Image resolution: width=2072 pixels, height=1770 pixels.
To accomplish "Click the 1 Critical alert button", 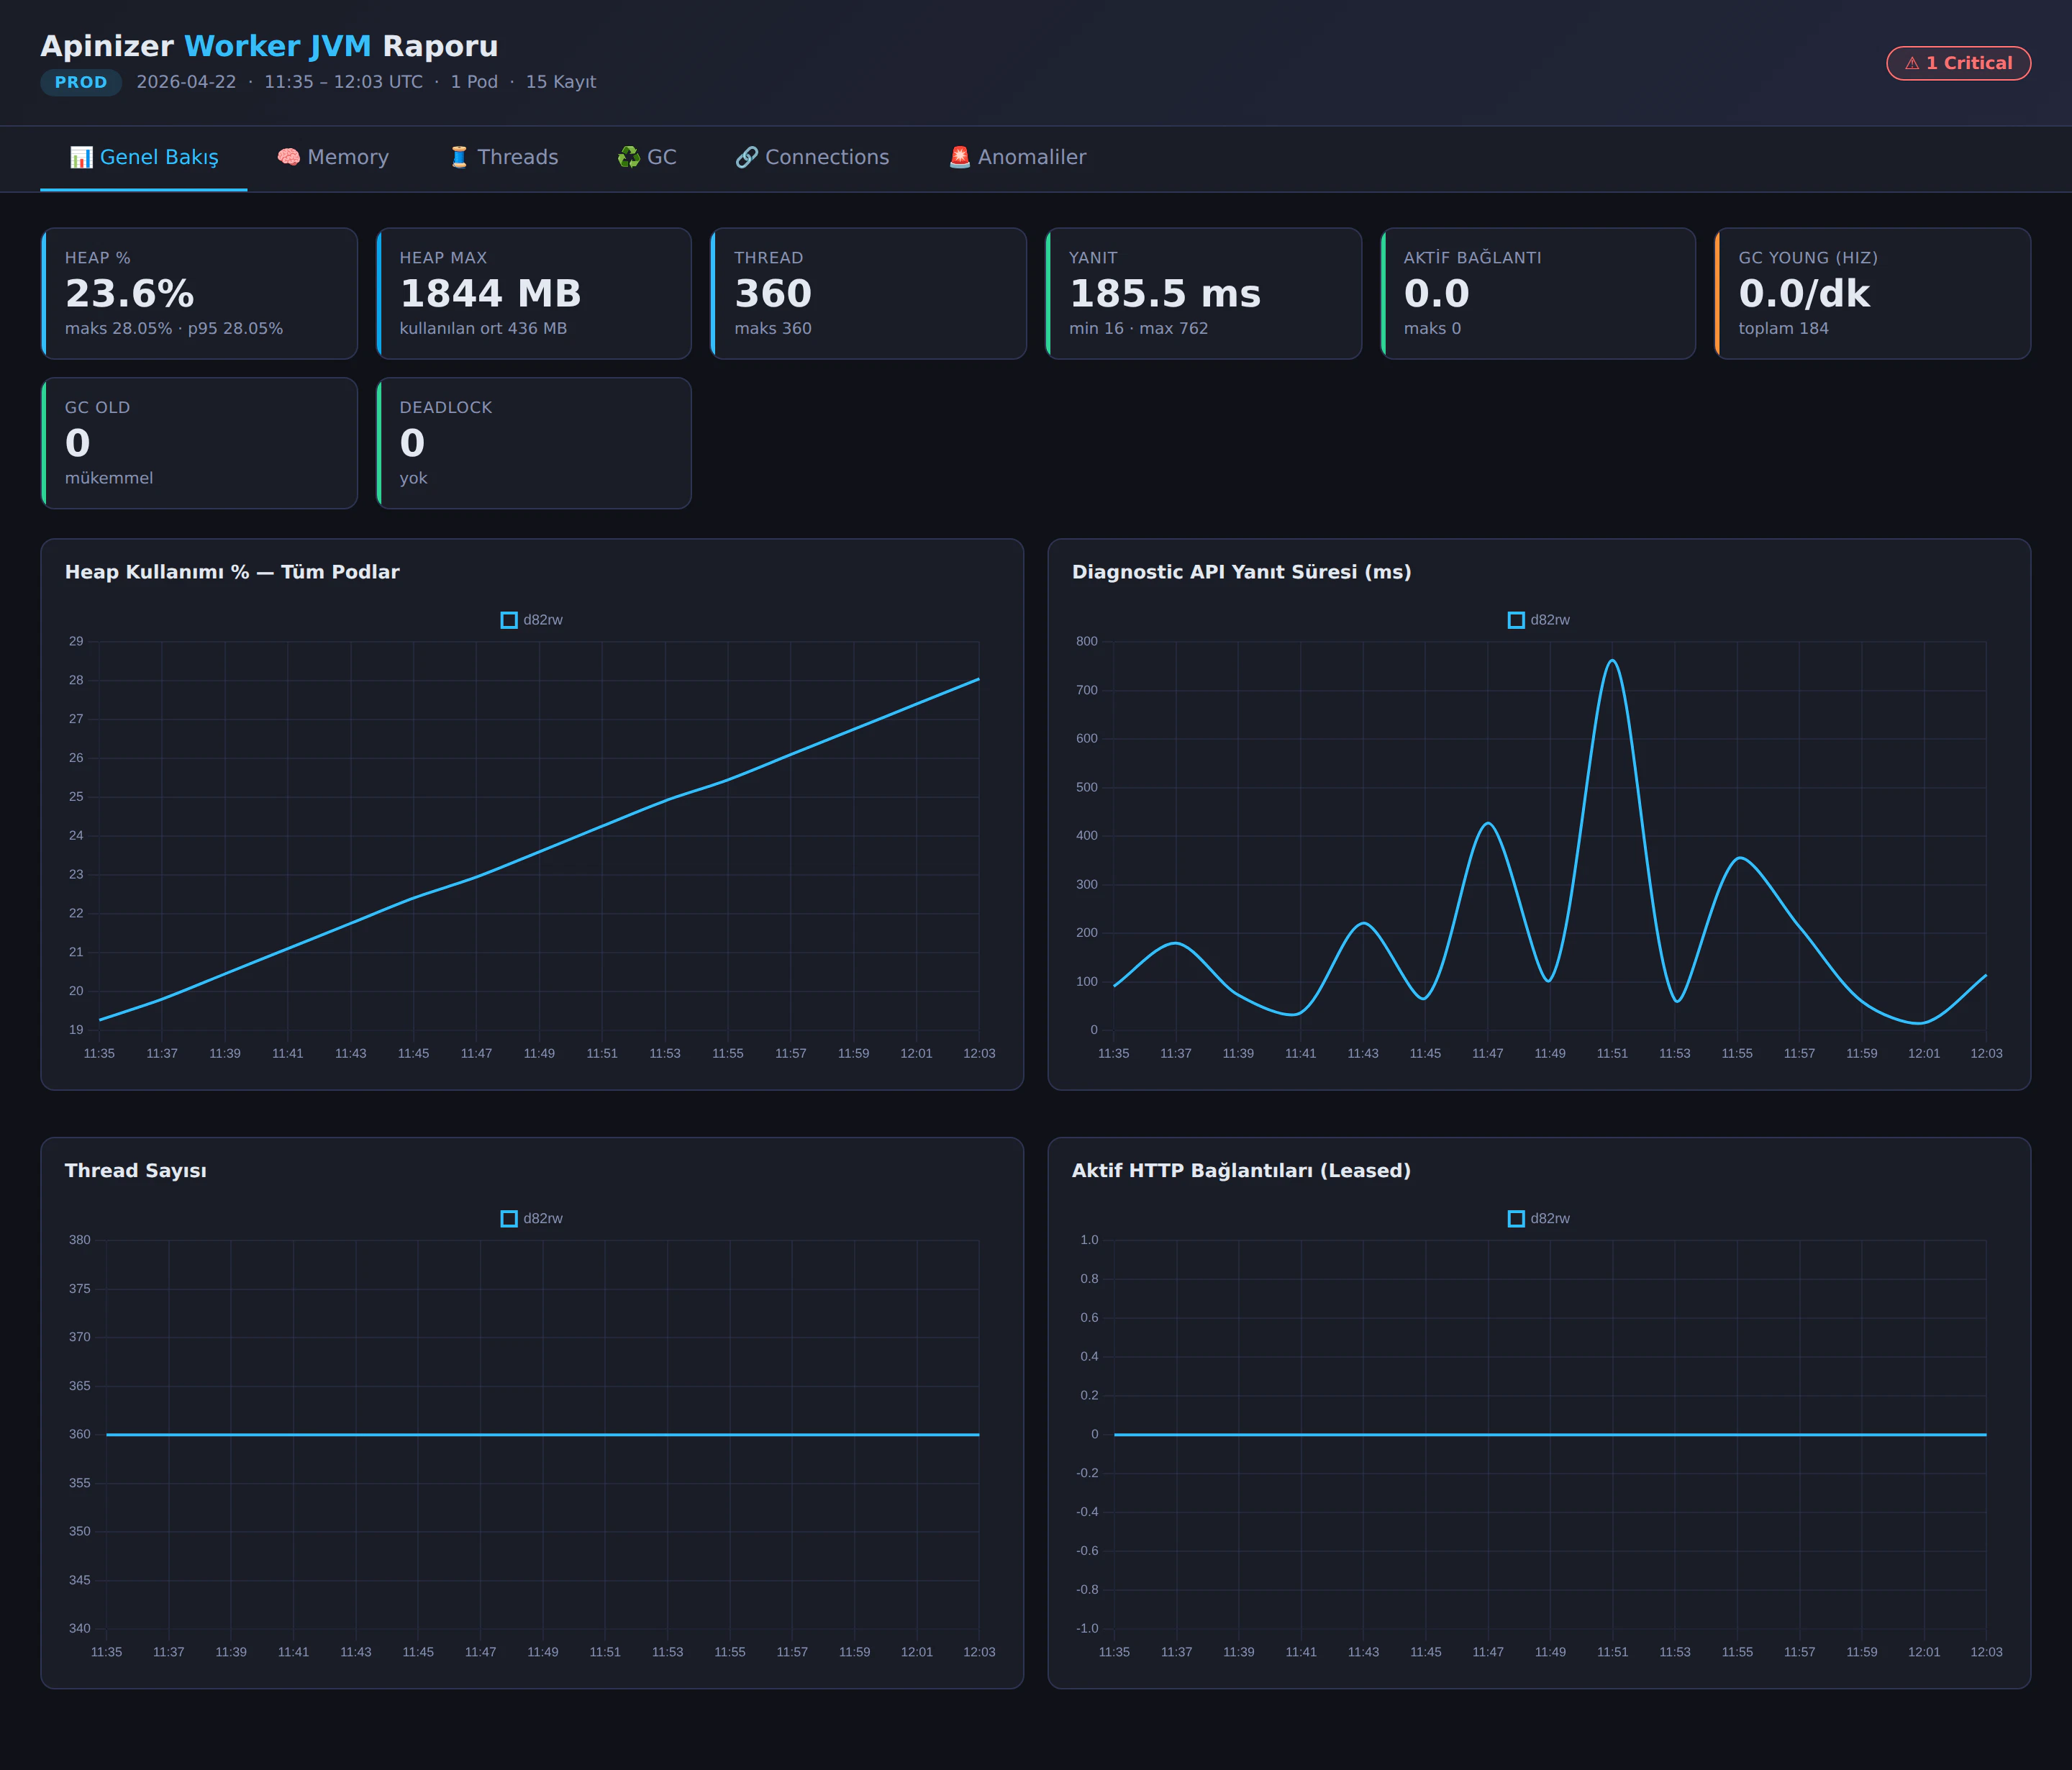I will tap(1958, 62).
